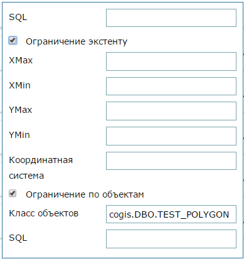The width and height of the screenshot is (244, 259).
Task: Click SQL label under the Класс объектов row
Action: pos(18,238)
